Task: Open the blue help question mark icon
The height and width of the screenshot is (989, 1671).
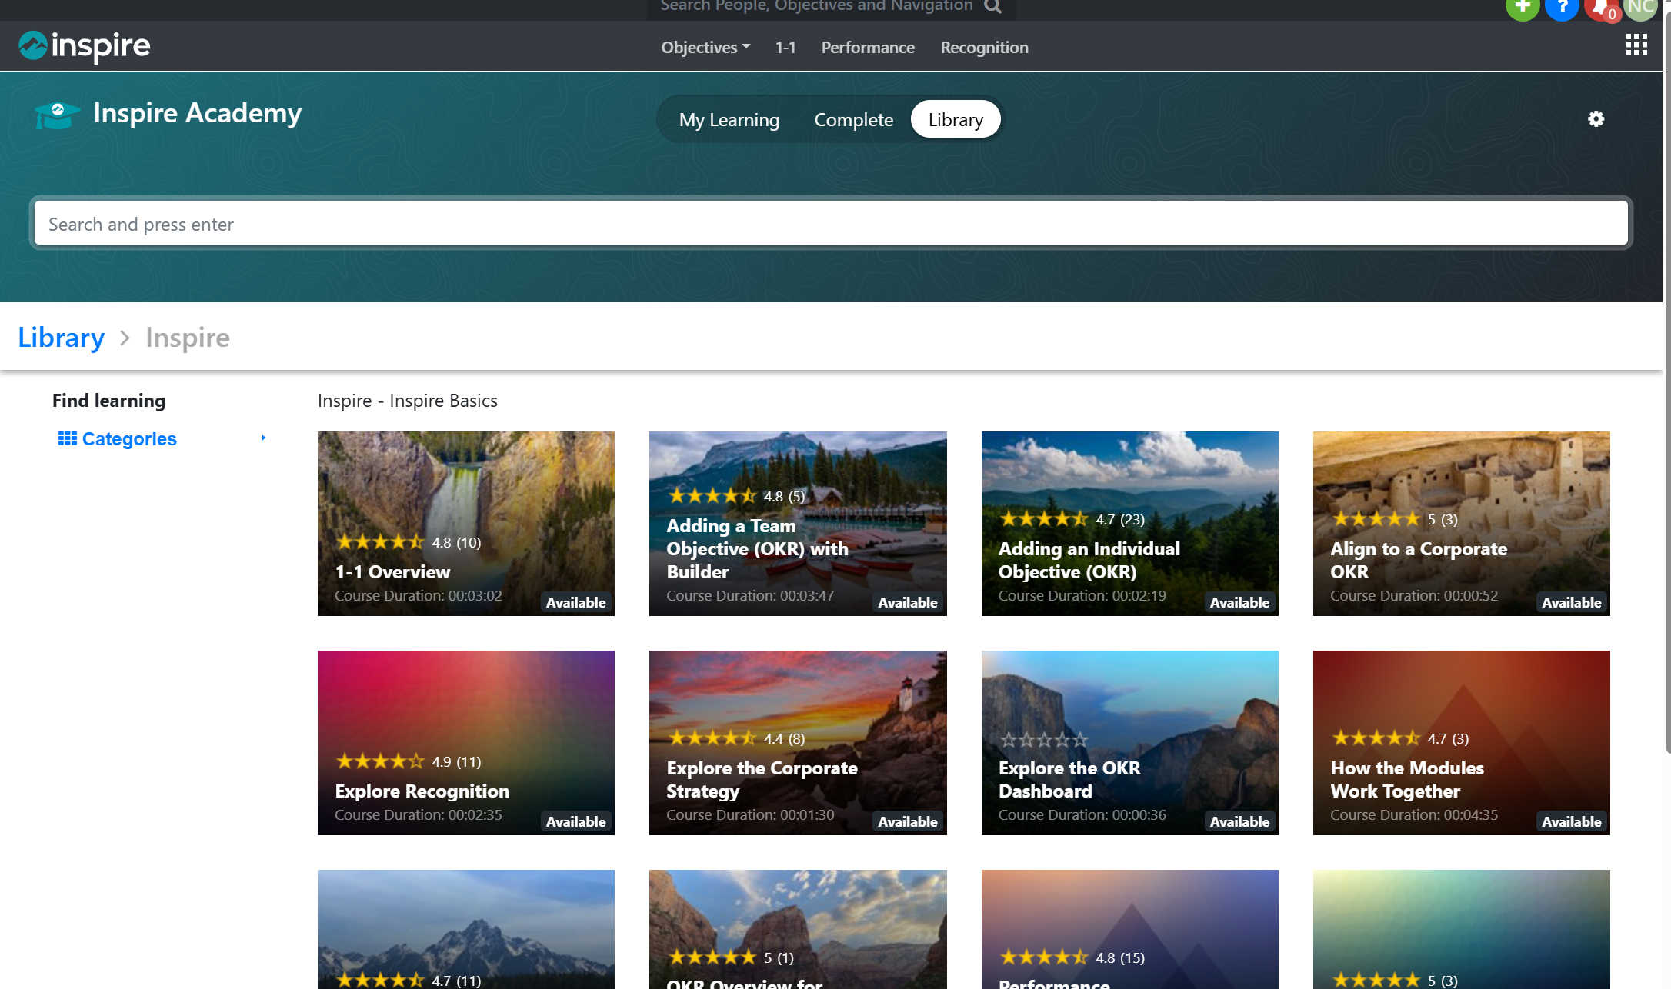Action: point(1562,8)
